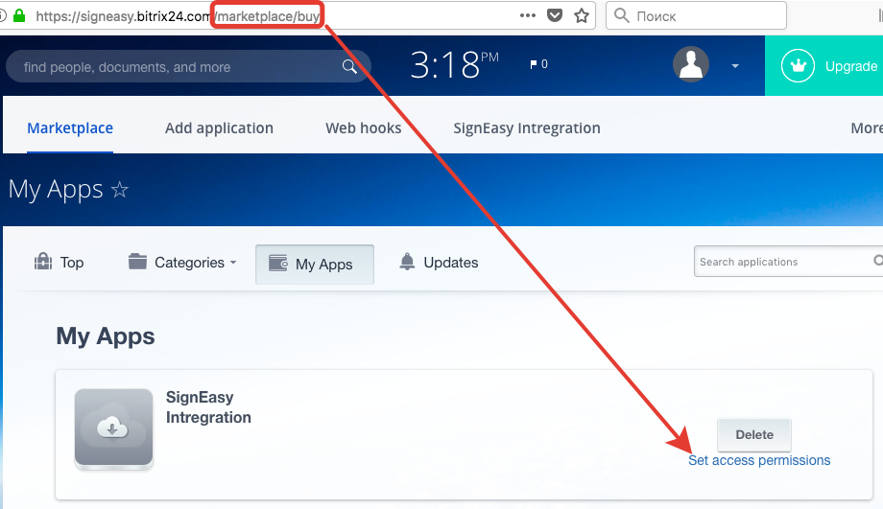Click the green padlock site security icon

point(19,15)
